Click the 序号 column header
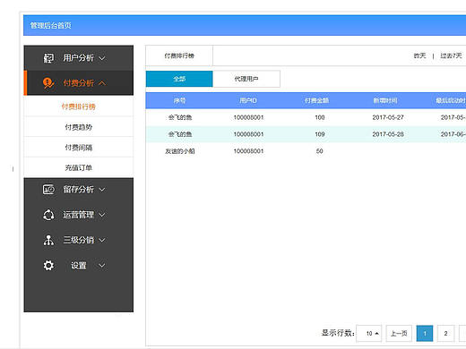The width and height of the screenshot is (466, 349). click(179, 100)
